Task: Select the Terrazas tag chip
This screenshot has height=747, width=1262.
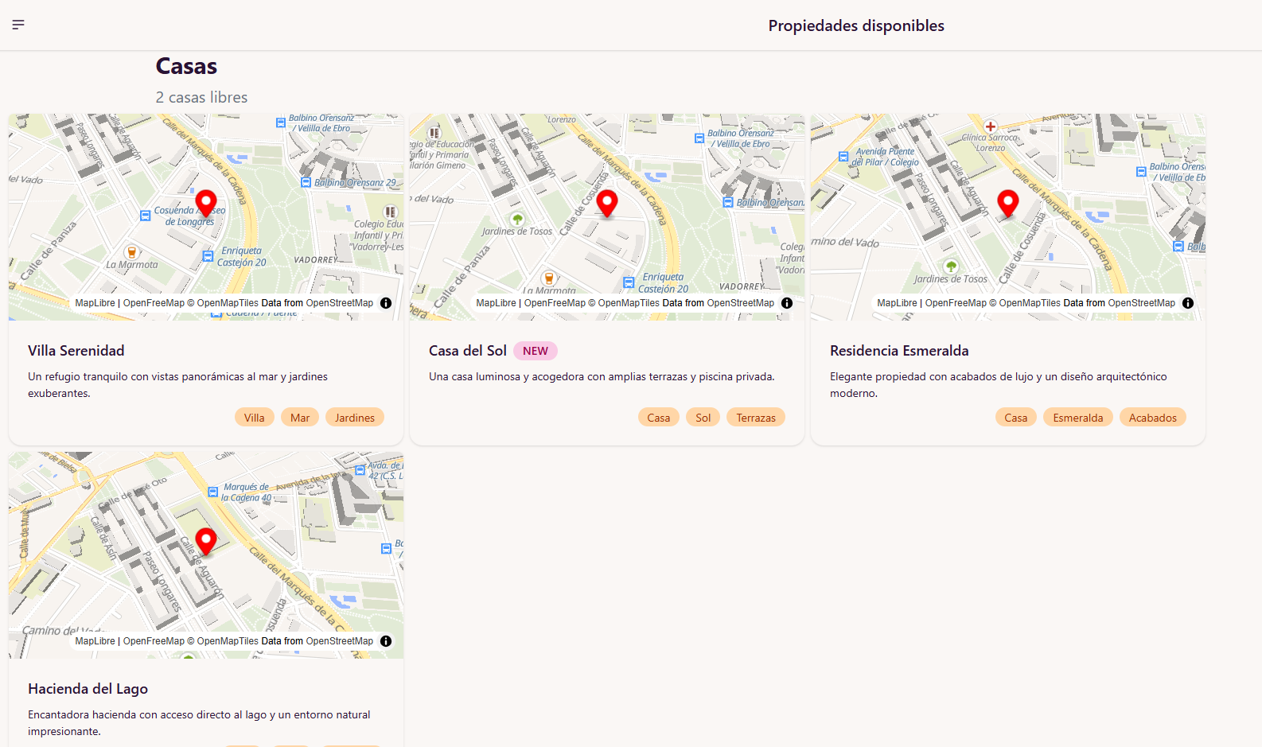Action: (755, 418)
